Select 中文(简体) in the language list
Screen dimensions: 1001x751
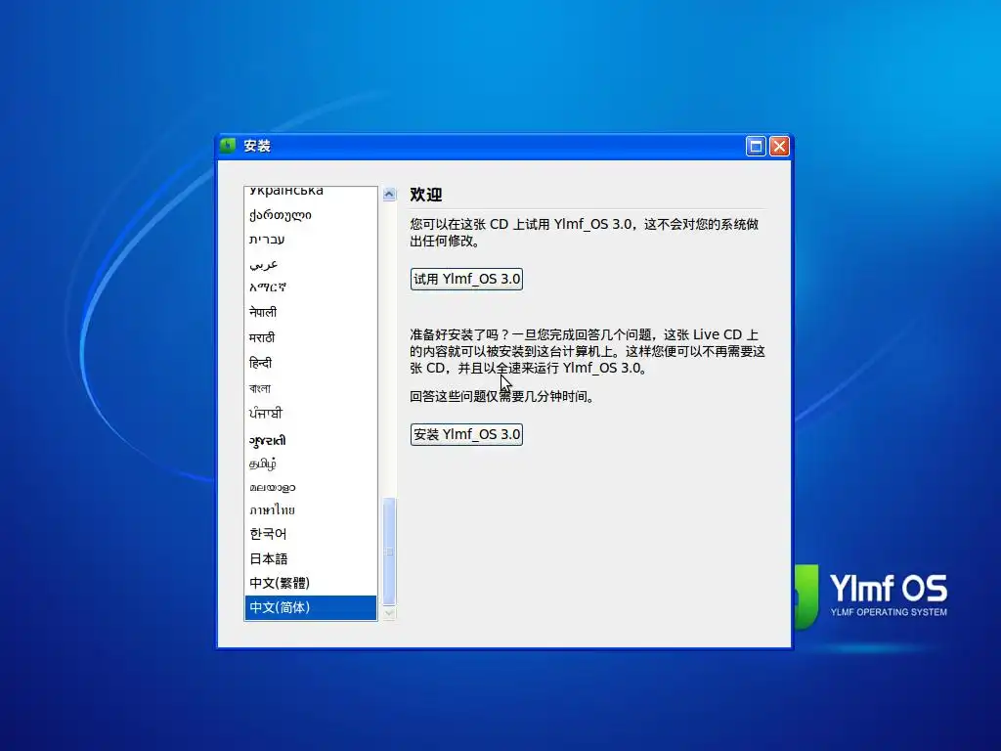pyautogui.click(x=310, y=607)
